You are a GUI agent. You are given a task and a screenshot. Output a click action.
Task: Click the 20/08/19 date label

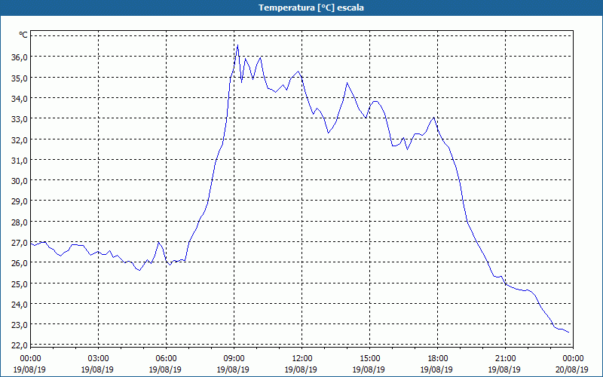pyautogui.click(x=572, y=369)
